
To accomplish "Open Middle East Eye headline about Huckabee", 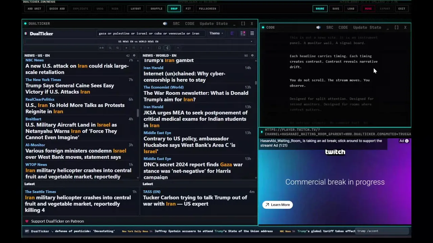I will click(189, 145).
